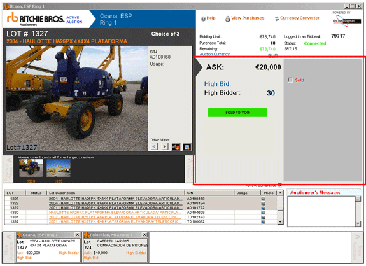Click the View Purchases person icon

[x=227, y=18]
